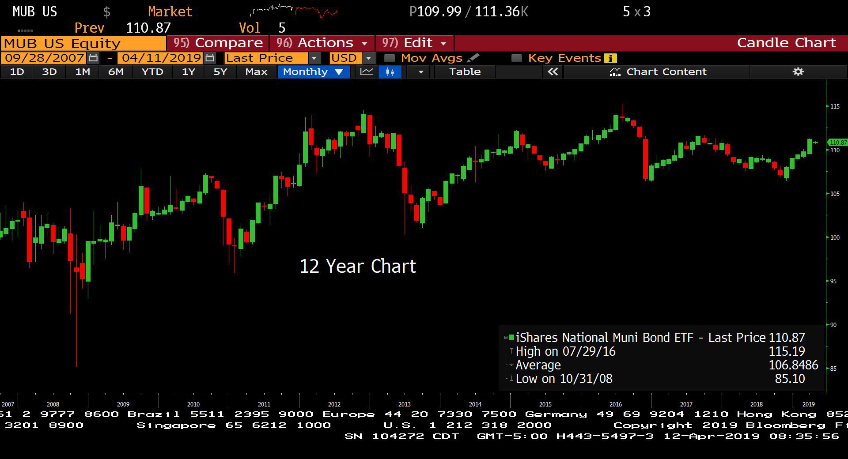Open the Table view button
Screen dimensions: 848x459
465,71
